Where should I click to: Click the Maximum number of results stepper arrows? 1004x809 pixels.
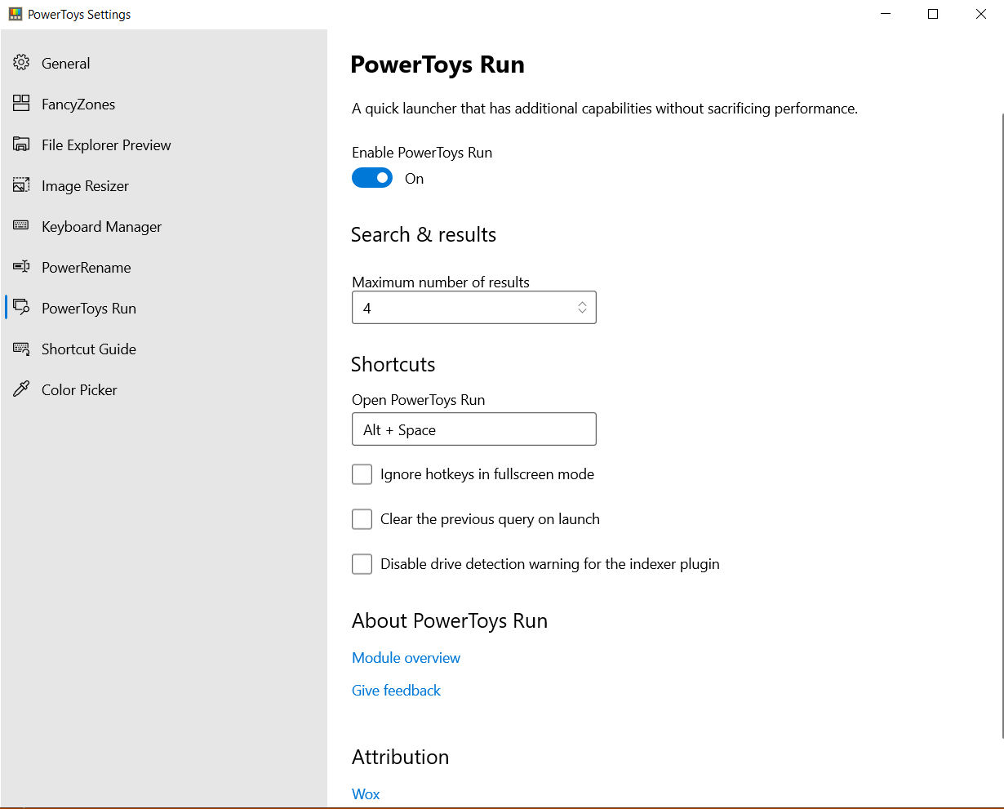[x=582, y=308]
